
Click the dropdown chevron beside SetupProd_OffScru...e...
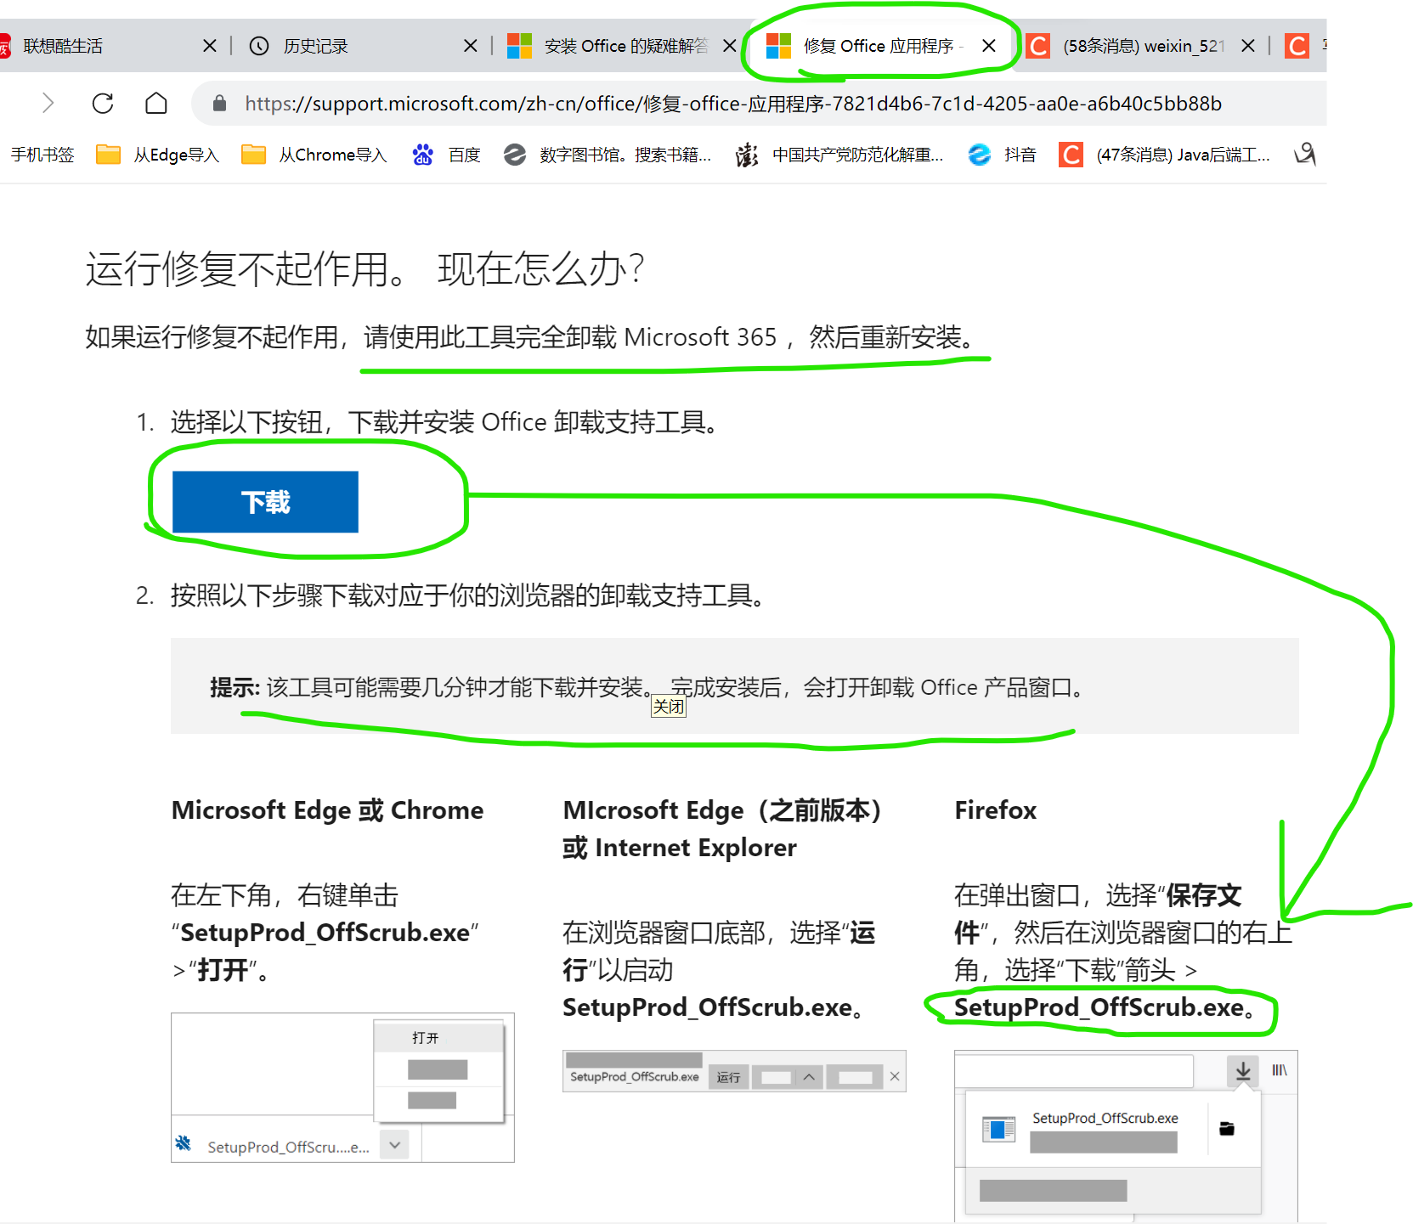point(395,1145)
